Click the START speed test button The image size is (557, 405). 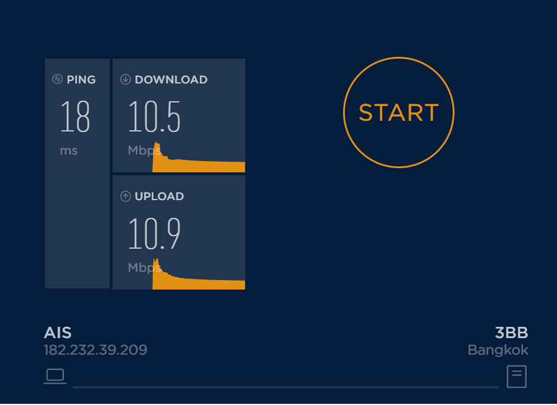[399, 112]
